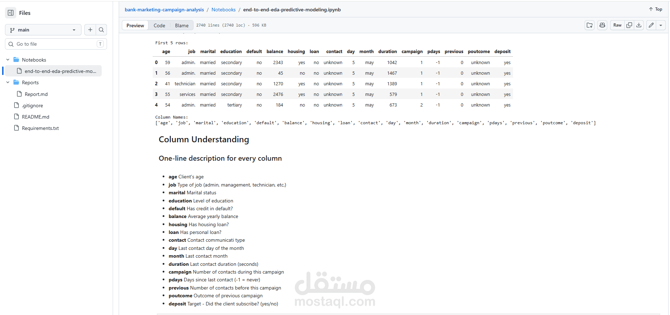Click the 'education' column header
The image size is (670, 315).
pyautogui.click(x=231, y=51)
